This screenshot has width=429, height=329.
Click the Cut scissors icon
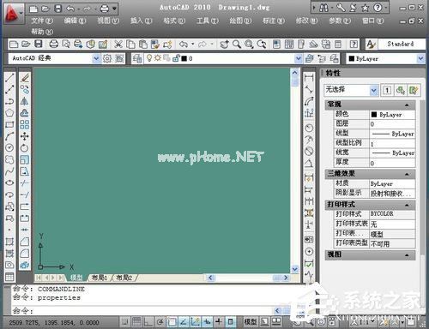[x=118, y=44]
